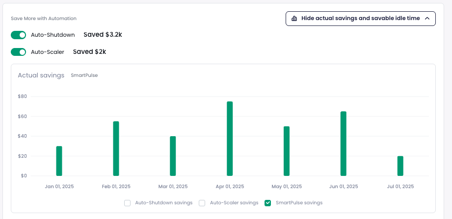Click the Saved $2k Auto-Scaler amount
The width and height of the screenshot is (452, 219).
(89, 51)
